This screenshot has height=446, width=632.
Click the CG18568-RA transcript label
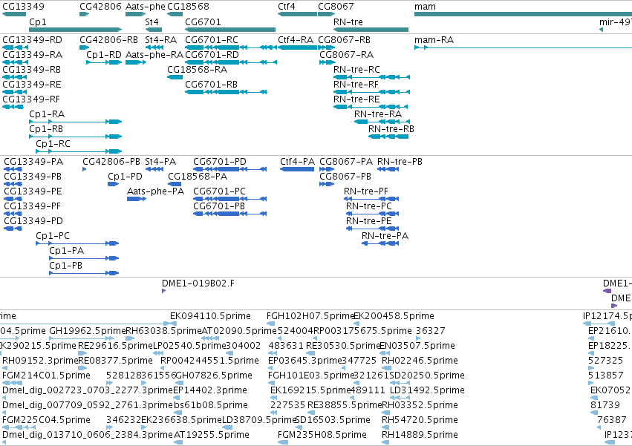(x=197, y=69)
